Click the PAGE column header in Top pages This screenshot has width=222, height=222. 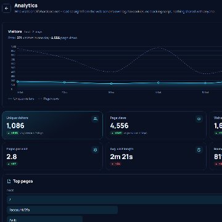[10, 191]
